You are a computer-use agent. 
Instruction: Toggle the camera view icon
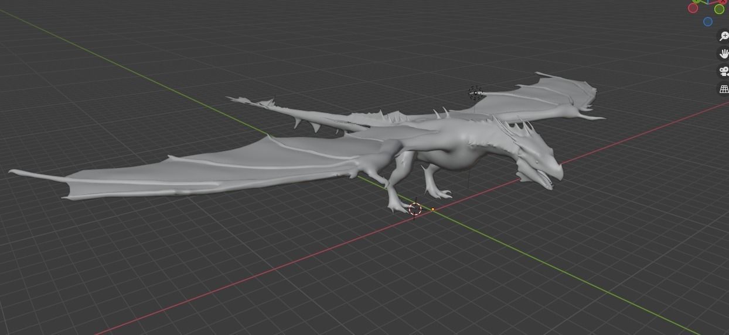(x=724, y=71)
